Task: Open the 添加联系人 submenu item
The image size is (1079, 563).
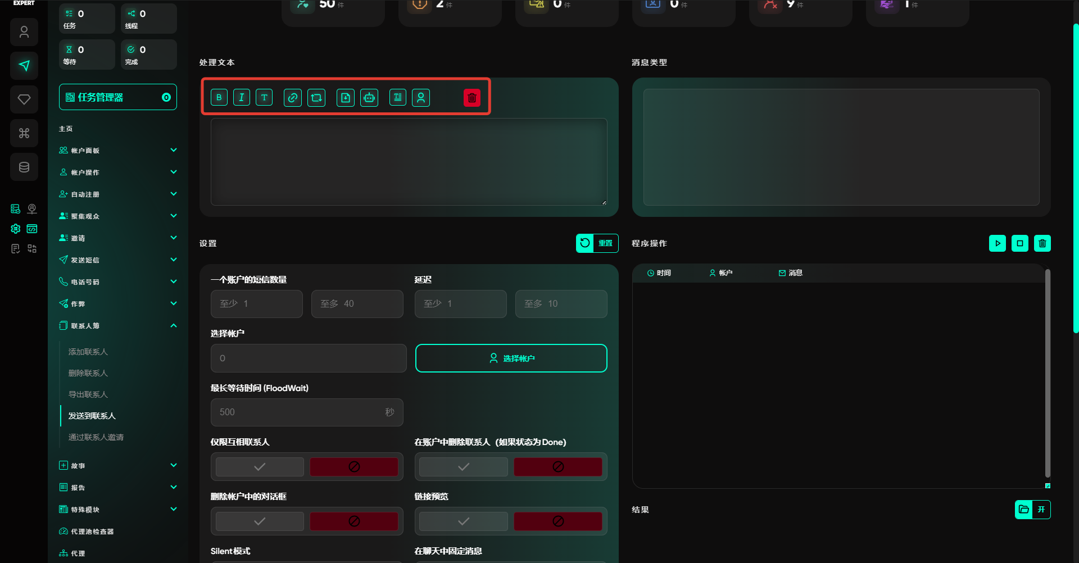Action: [x=88, y=352]
